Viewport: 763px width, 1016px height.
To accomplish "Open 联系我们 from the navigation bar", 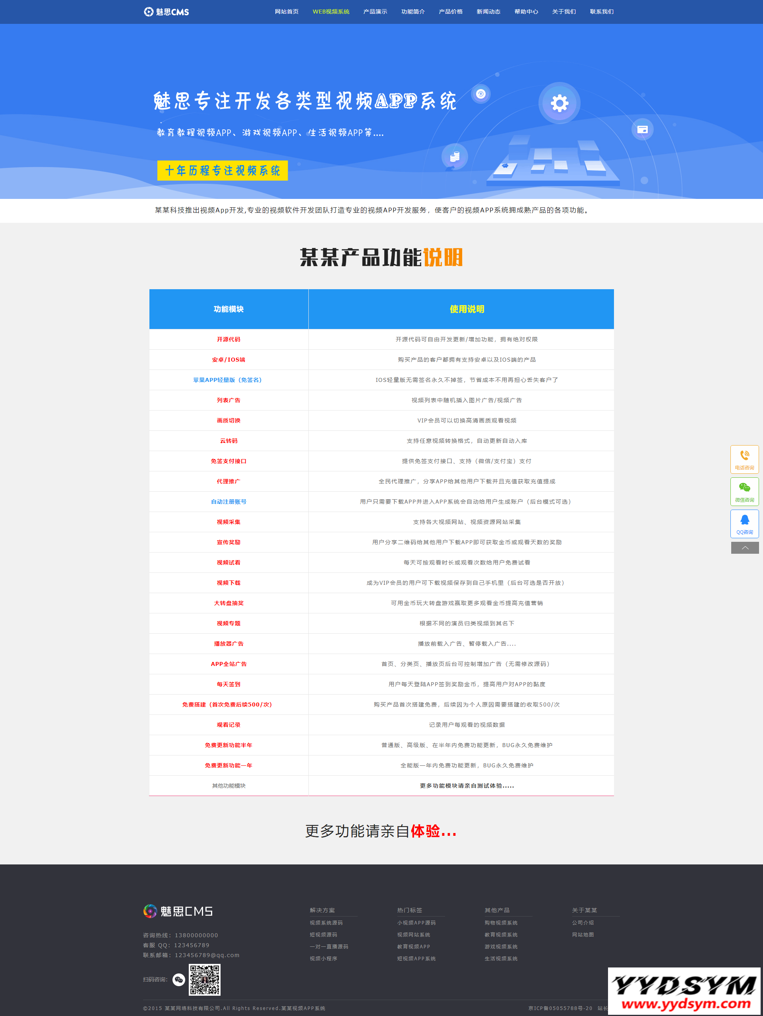I will pos(601,12).
